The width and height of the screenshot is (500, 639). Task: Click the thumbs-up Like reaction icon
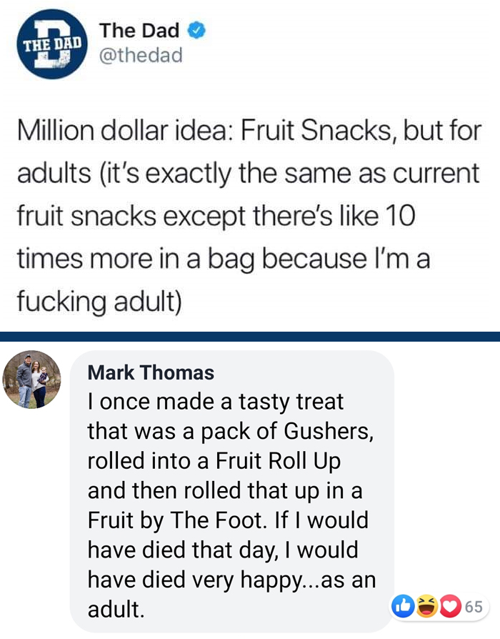[x=402, y=607]
